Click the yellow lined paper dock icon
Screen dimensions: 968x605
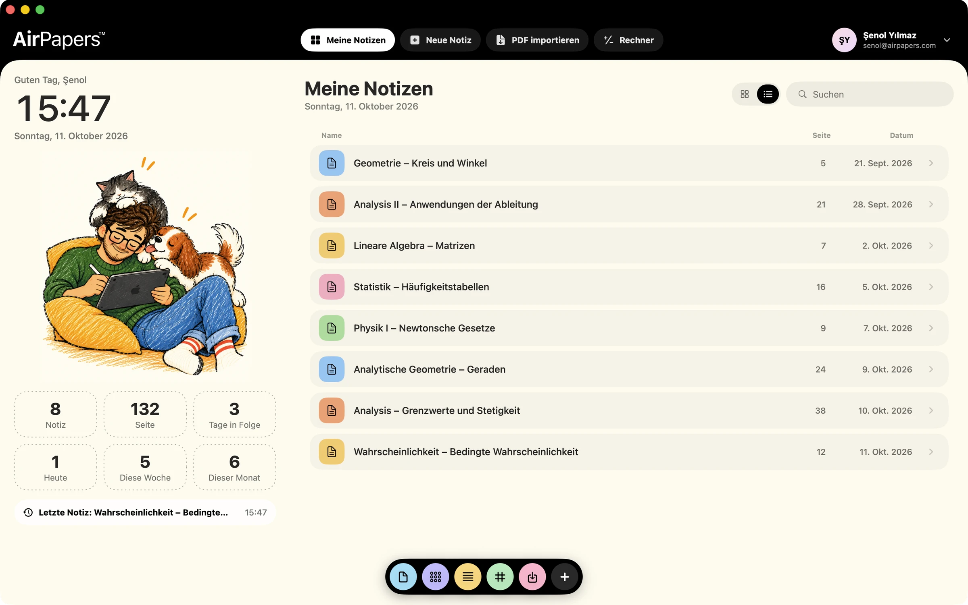coord(467,577)
